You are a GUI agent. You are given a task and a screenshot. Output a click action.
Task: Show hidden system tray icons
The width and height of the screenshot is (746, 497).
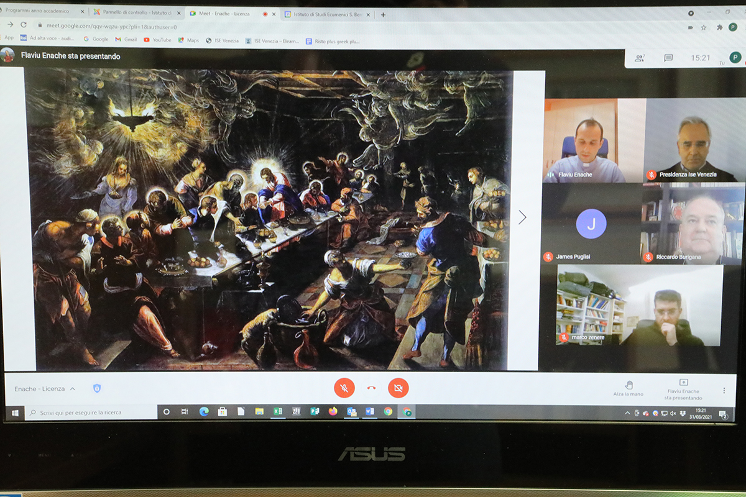(627, 413)
